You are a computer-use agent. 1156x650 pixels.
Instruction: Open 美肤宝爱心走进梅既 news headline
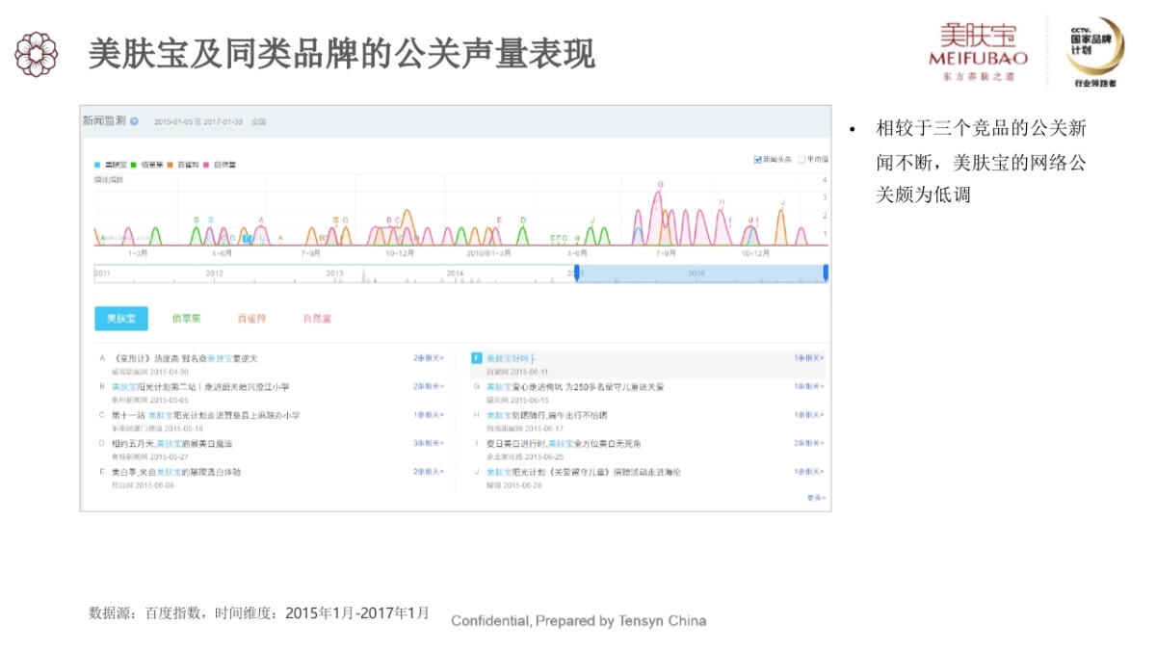coord(574,387)
